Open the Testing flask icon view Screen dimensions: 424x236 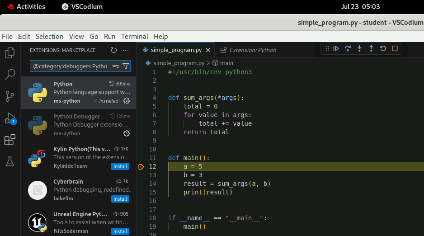pyautogui.click(x=10, y=161)
